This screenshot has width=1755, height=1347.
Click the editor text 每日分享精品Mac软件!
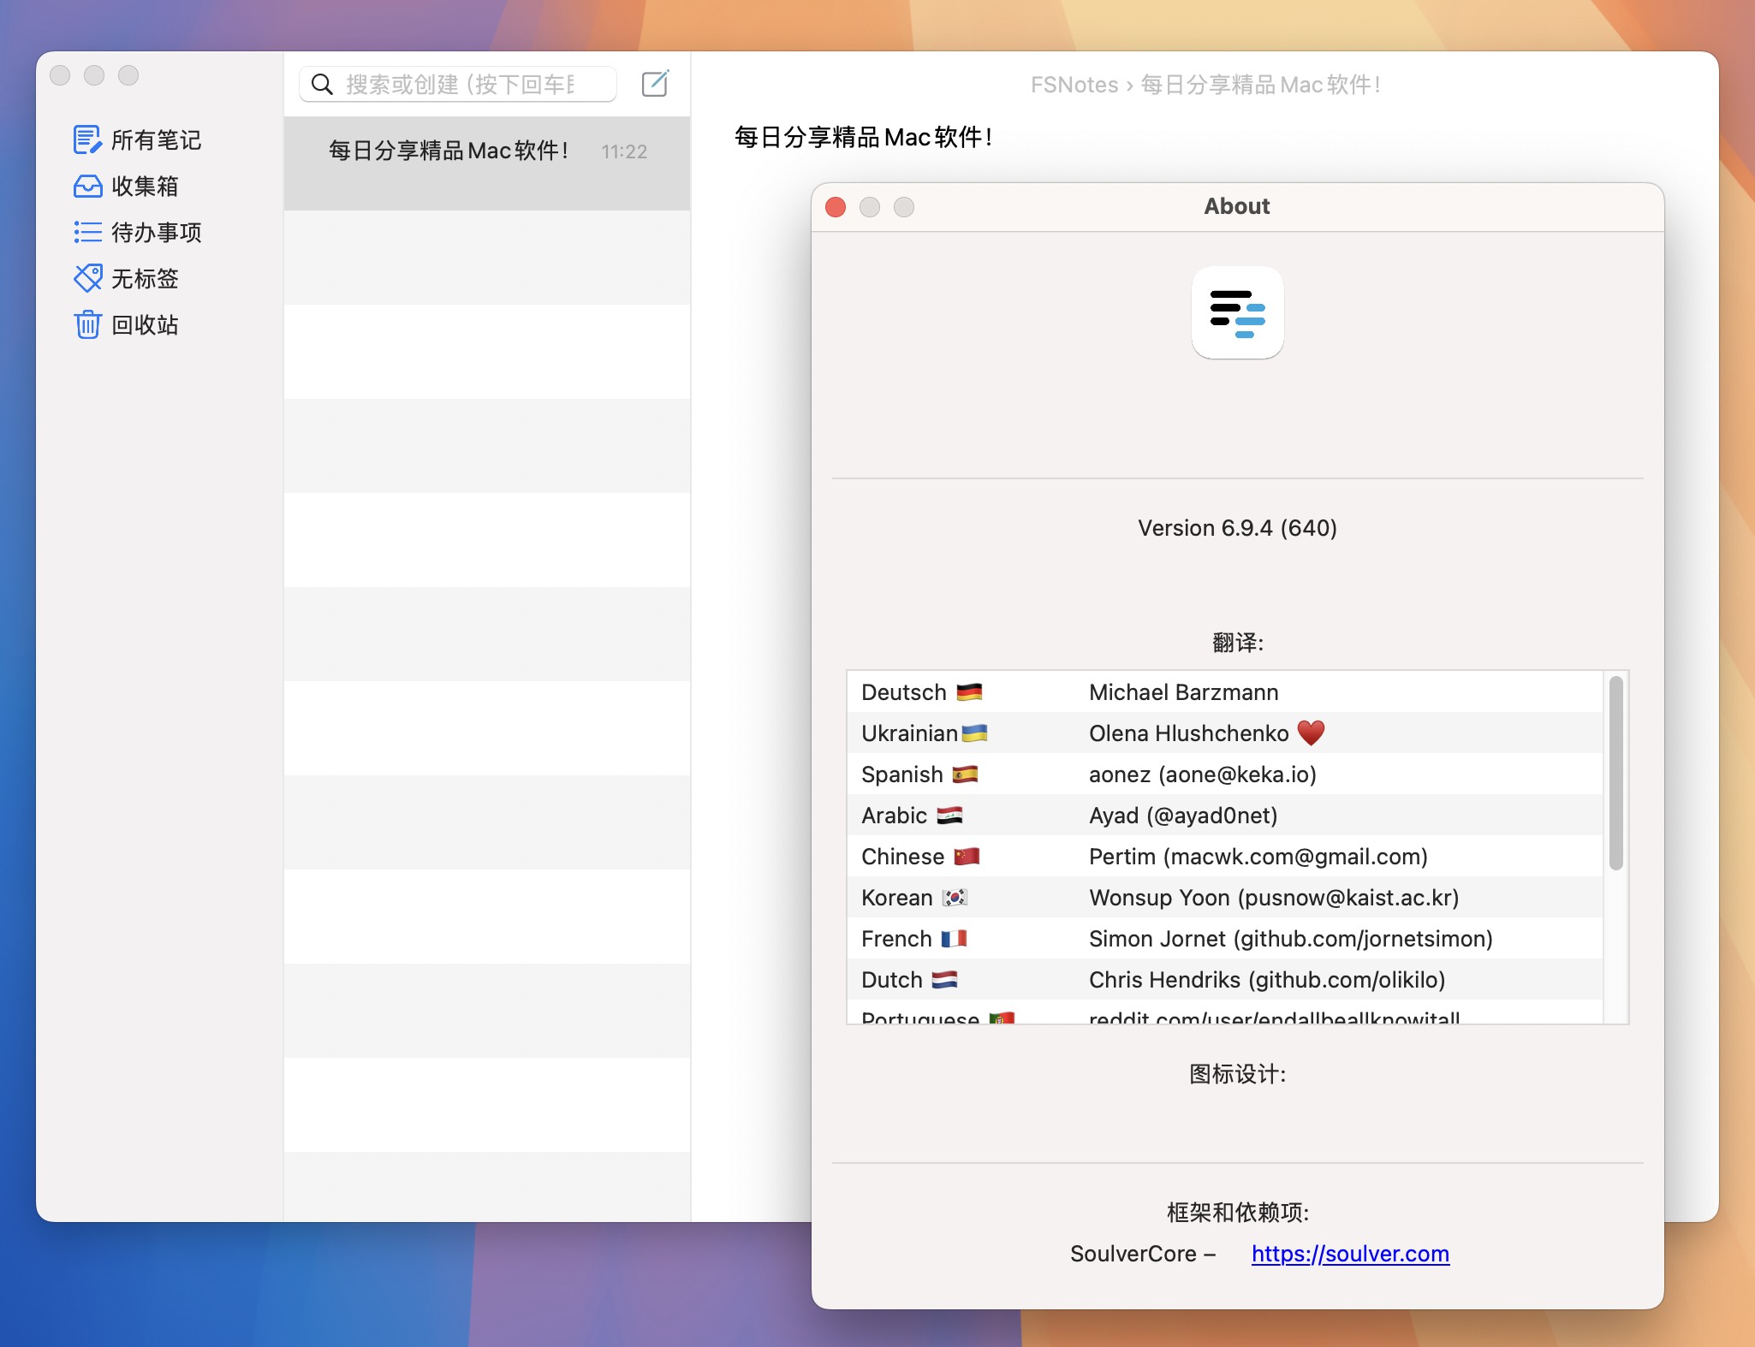pos(864,137)
